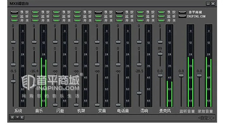Click the 系统 channel label
Screen dimensions: 225x126
tap(18, 111)
